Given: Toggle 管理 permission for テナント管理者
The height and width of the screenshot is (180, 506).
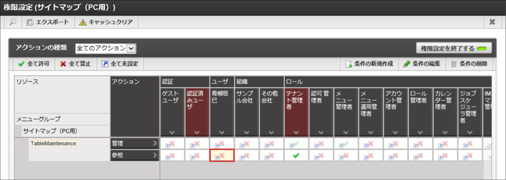Looking at the screenshot, I should click(x=296, y=144).
